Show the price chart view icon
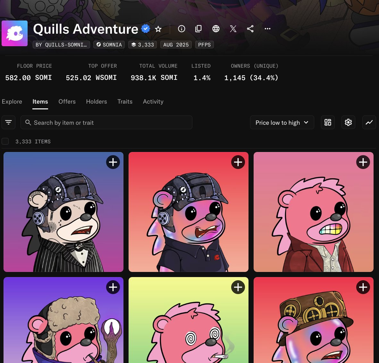The width and height of the screenshot is (379, 363). (x=369, y=122)
